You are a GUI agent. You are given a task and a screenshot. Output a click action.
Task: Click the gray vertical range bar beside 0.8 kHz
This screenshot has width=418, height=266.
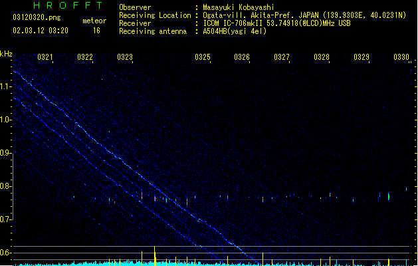(x=13, y=186)
